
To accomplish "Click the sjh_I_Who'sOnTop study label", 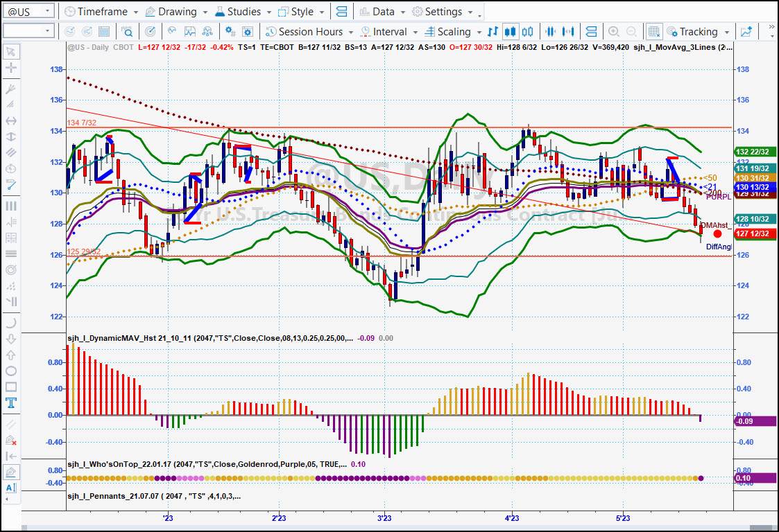I will click(x=207, y=464).
